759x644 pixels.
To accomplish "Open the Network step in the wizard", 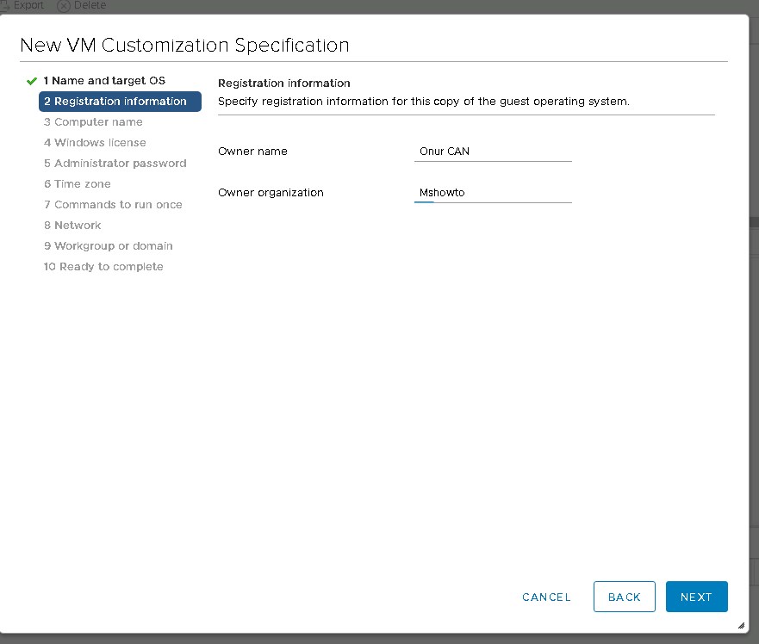I will 72,226.
